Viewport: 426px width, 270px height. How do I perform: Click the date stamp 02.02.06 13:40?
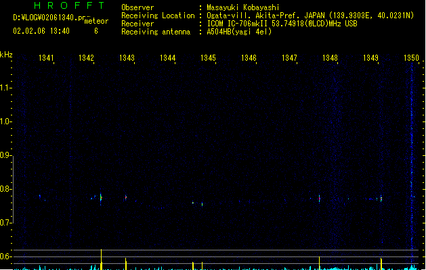pos(41,31)
